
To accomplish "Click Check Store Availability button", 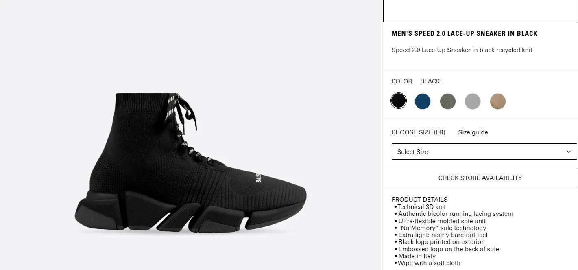I will (x=480, y=178).
